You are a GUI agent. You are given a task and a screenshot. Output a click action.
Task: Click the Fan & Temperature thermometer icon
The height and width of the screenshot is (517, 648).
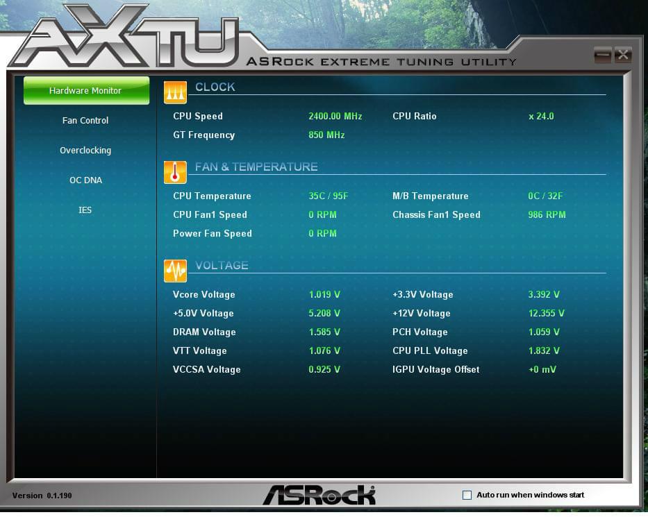(x=175, y=172)
